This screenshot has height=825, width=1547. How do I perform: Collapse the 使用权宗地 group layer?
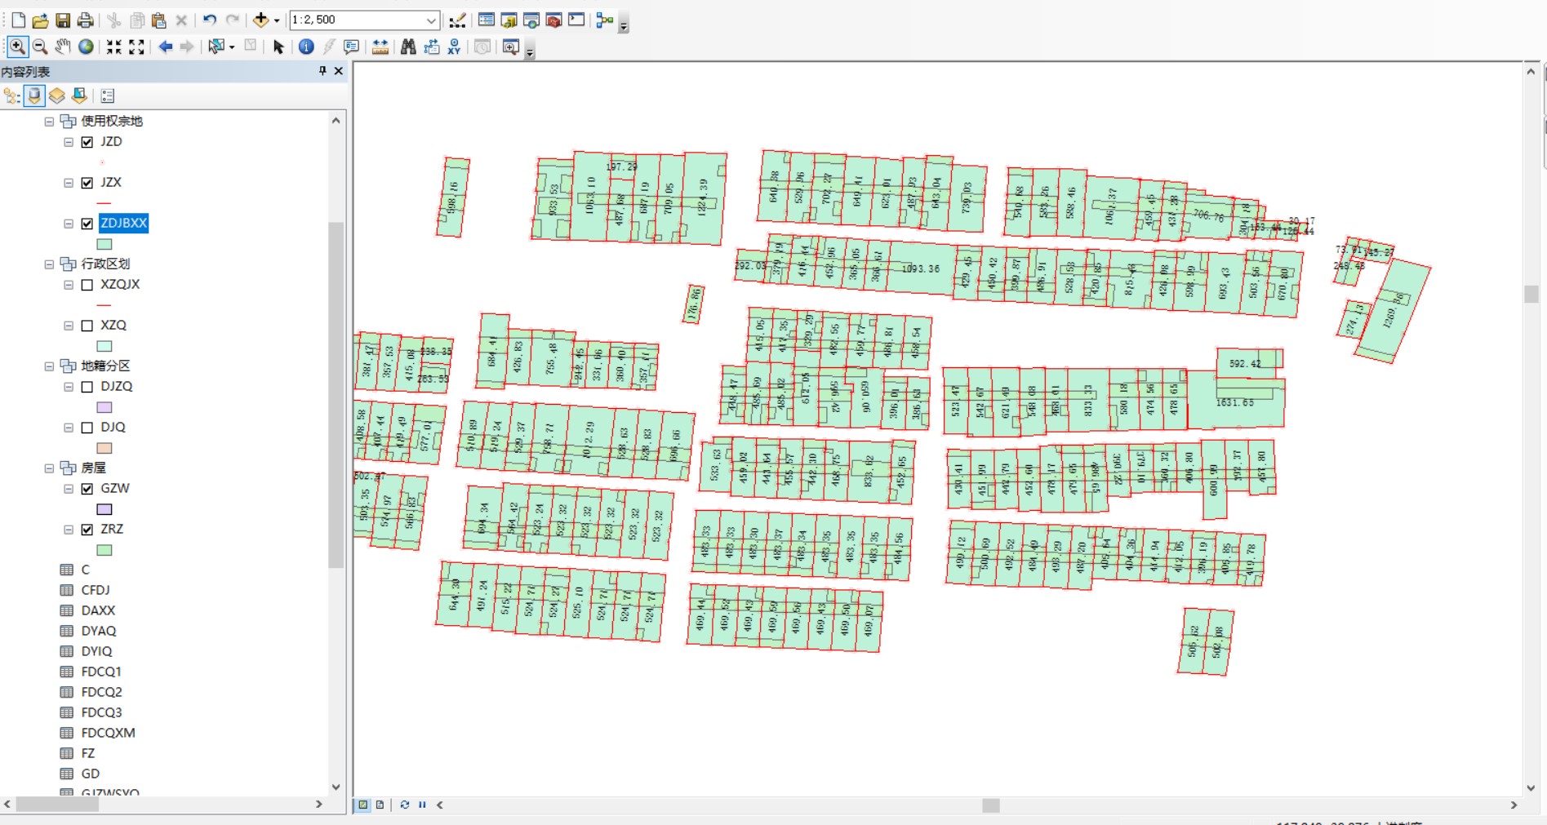[49, 122]
